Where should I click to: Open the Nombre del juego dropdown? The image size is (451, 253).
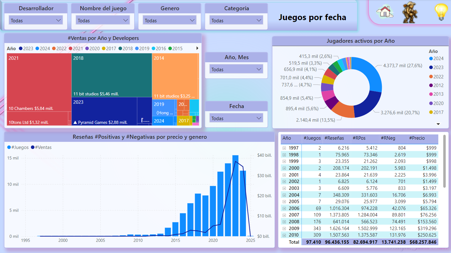tap(103, 20)
